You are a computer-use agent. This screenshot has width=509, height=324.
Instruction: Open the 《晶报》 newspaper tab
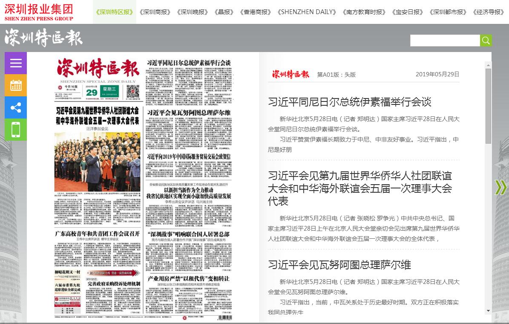point(224,12)
